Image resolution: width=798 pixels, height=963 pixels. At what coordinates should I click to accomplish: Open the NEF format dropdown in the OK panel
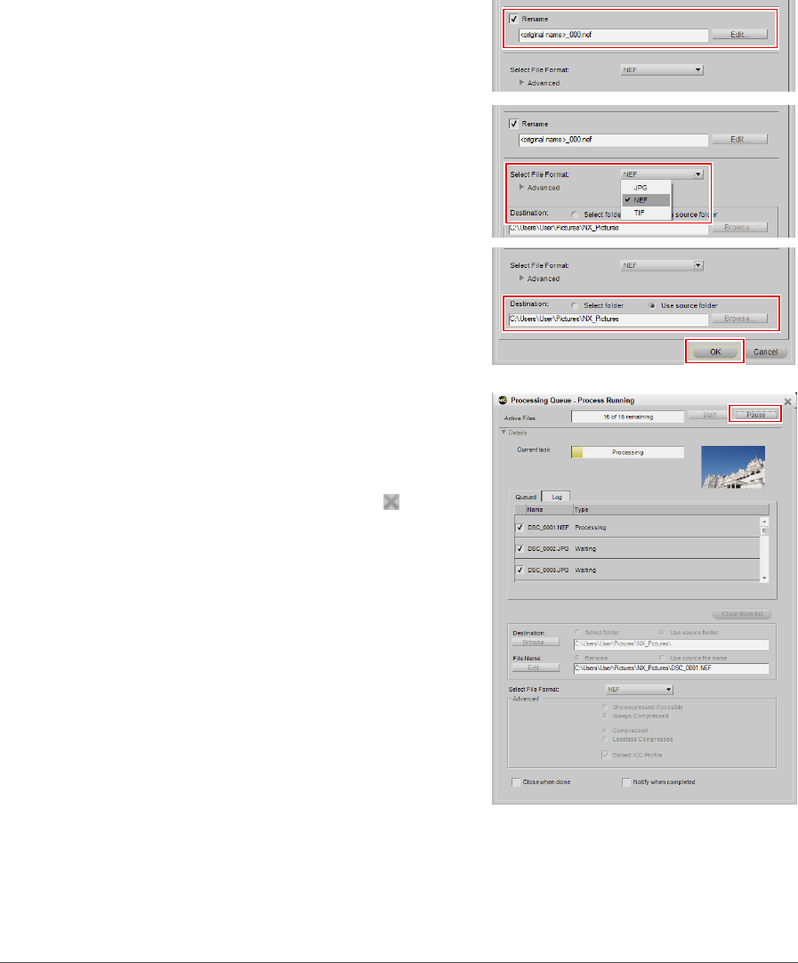[x=662, y=265]
